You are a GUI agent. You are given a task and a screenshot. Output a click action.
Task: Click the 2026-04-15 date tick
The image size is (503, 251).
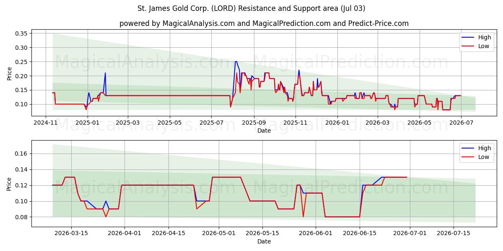click(x=168, y=233)
